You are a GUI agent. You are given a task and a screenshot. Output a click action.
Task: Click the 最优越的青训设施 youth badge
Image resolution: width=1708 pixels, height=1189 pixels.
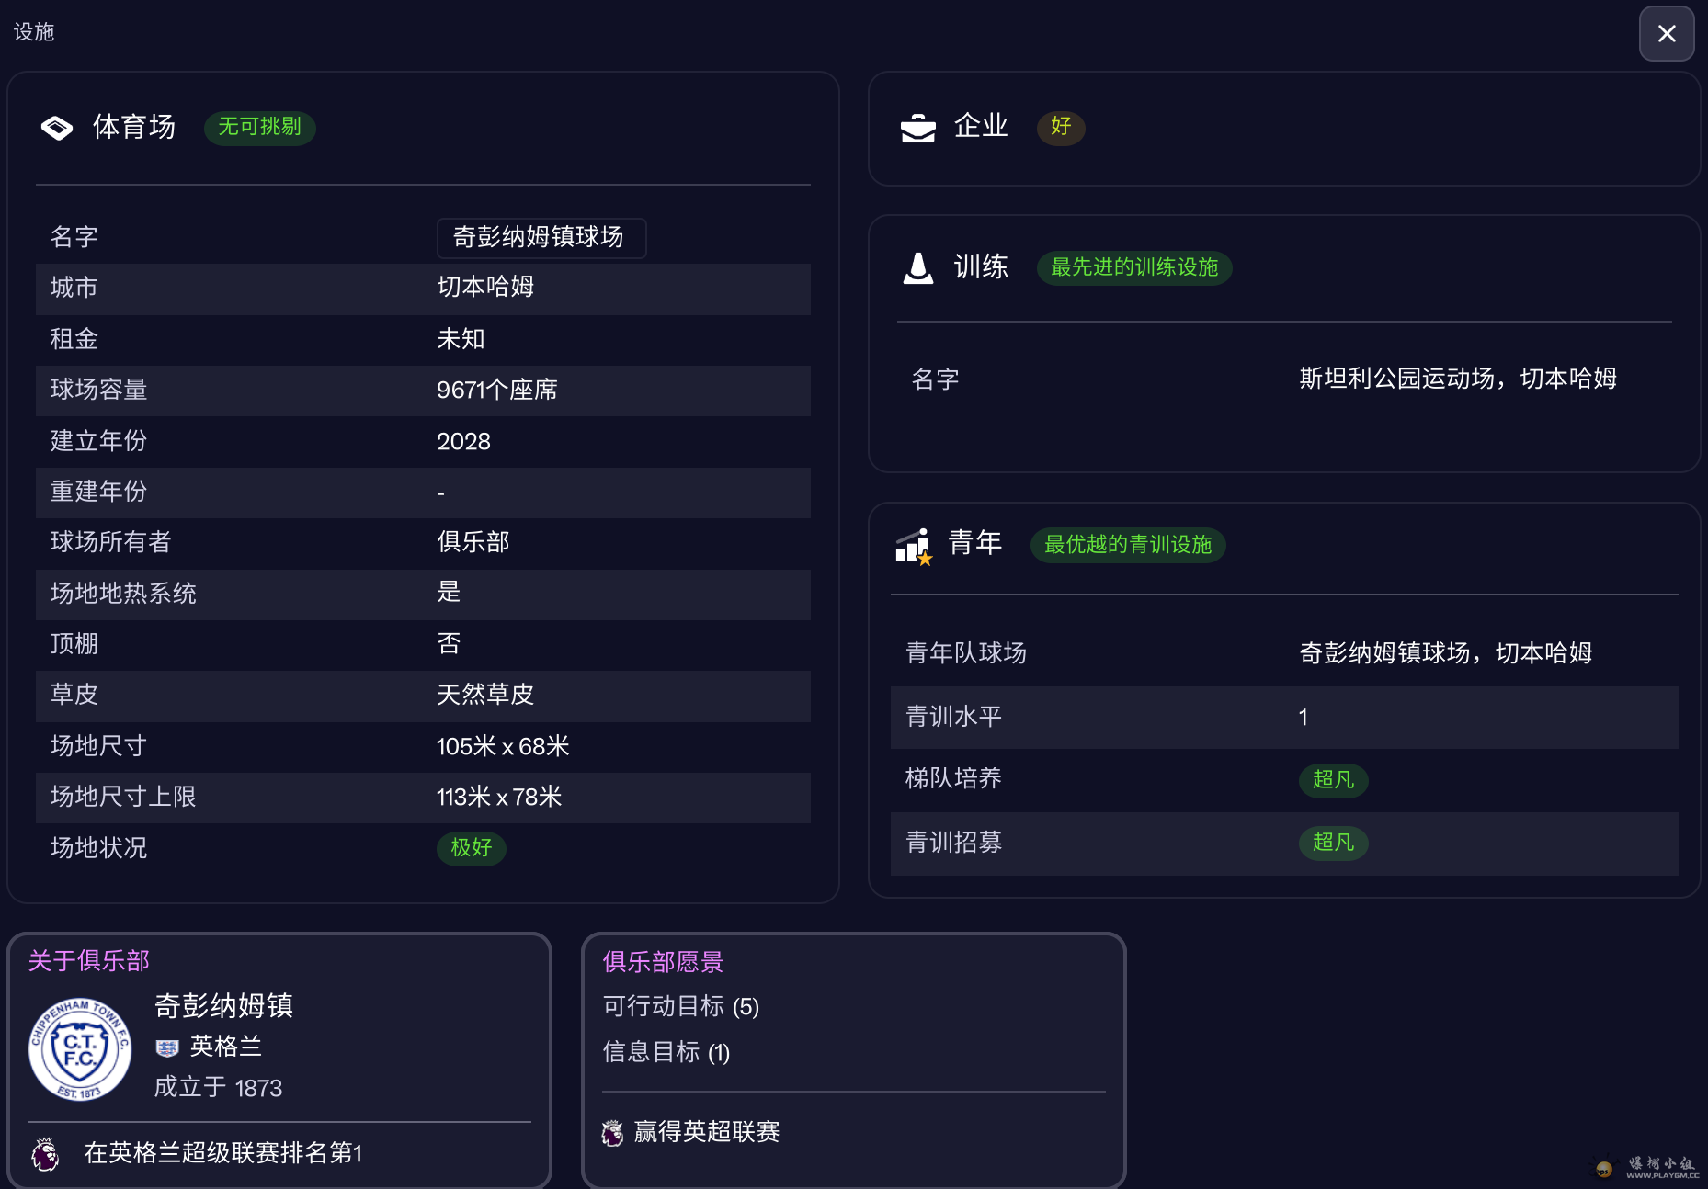[1127, 545]
